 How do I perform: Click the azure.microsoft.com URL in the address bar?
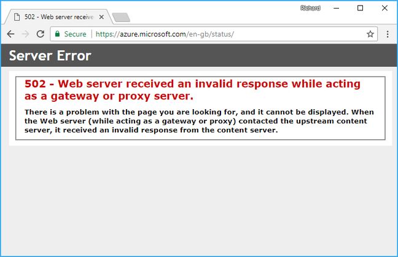point(165,34)
